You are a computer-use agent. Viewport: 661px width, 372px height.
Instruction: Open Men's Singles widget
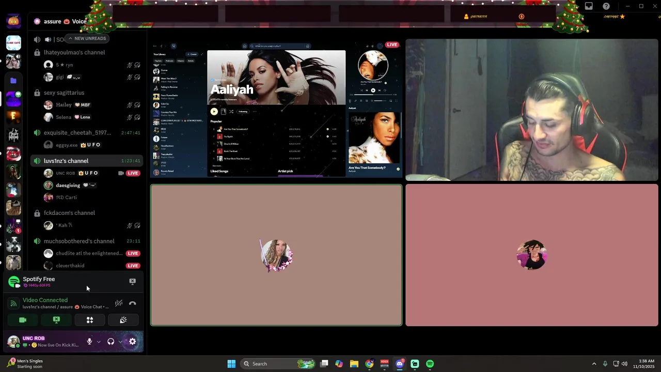pyautogui.click(x=26, y=364)
